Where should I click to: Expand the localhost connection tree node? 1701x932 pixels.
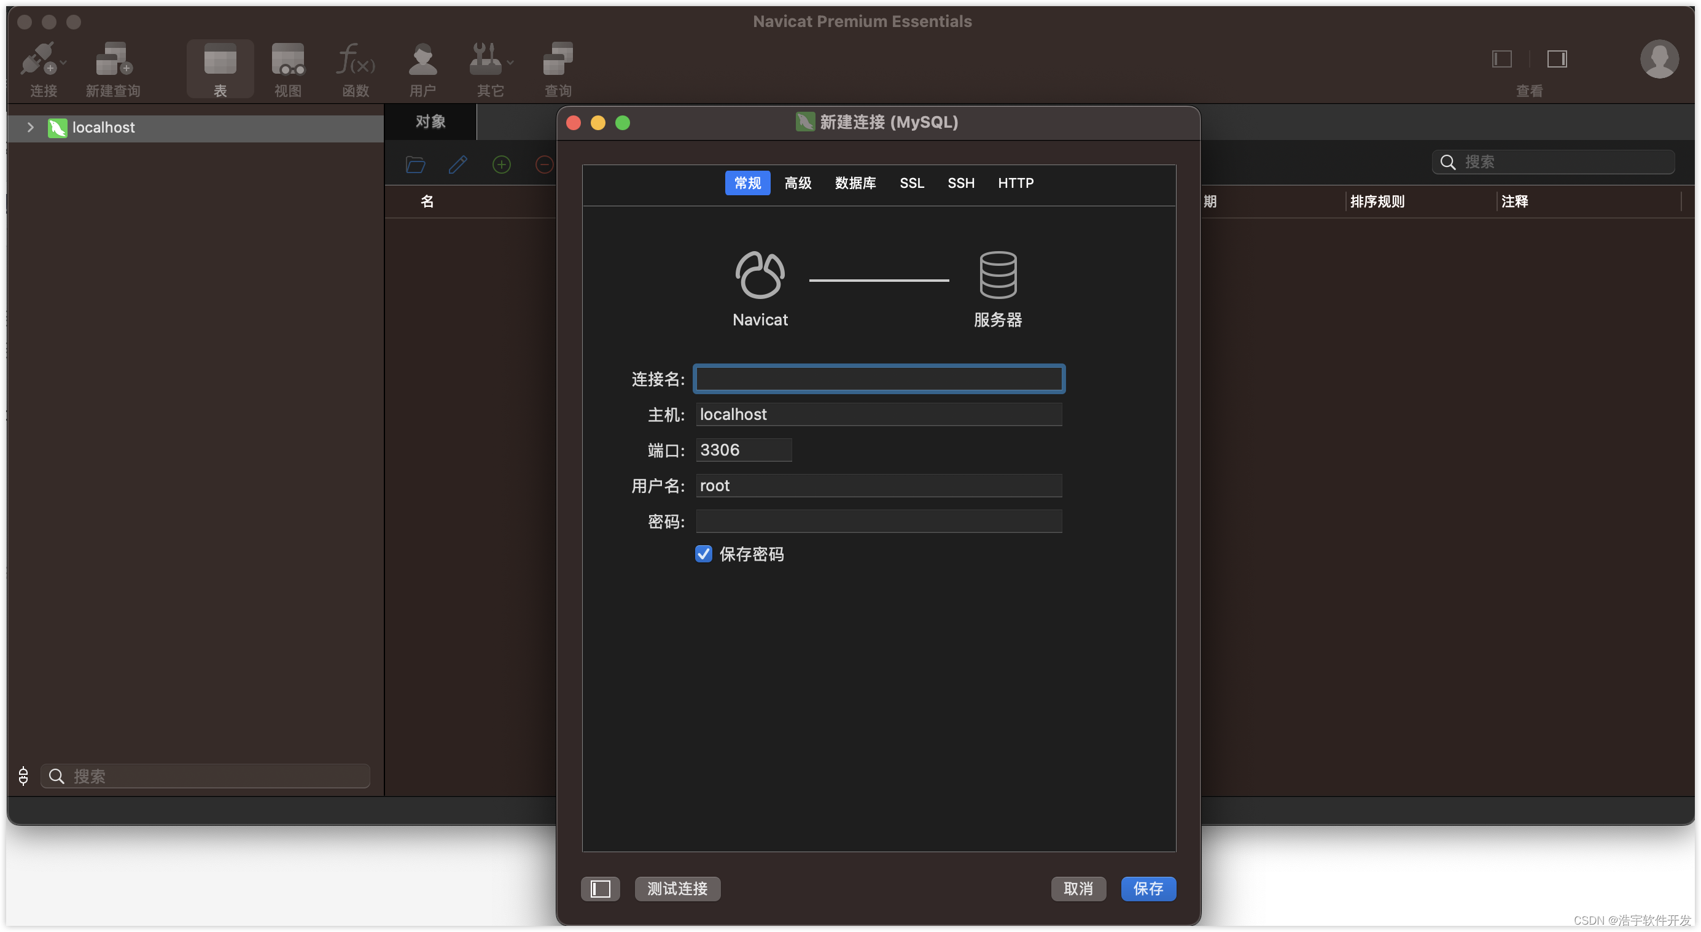(30, 127)
